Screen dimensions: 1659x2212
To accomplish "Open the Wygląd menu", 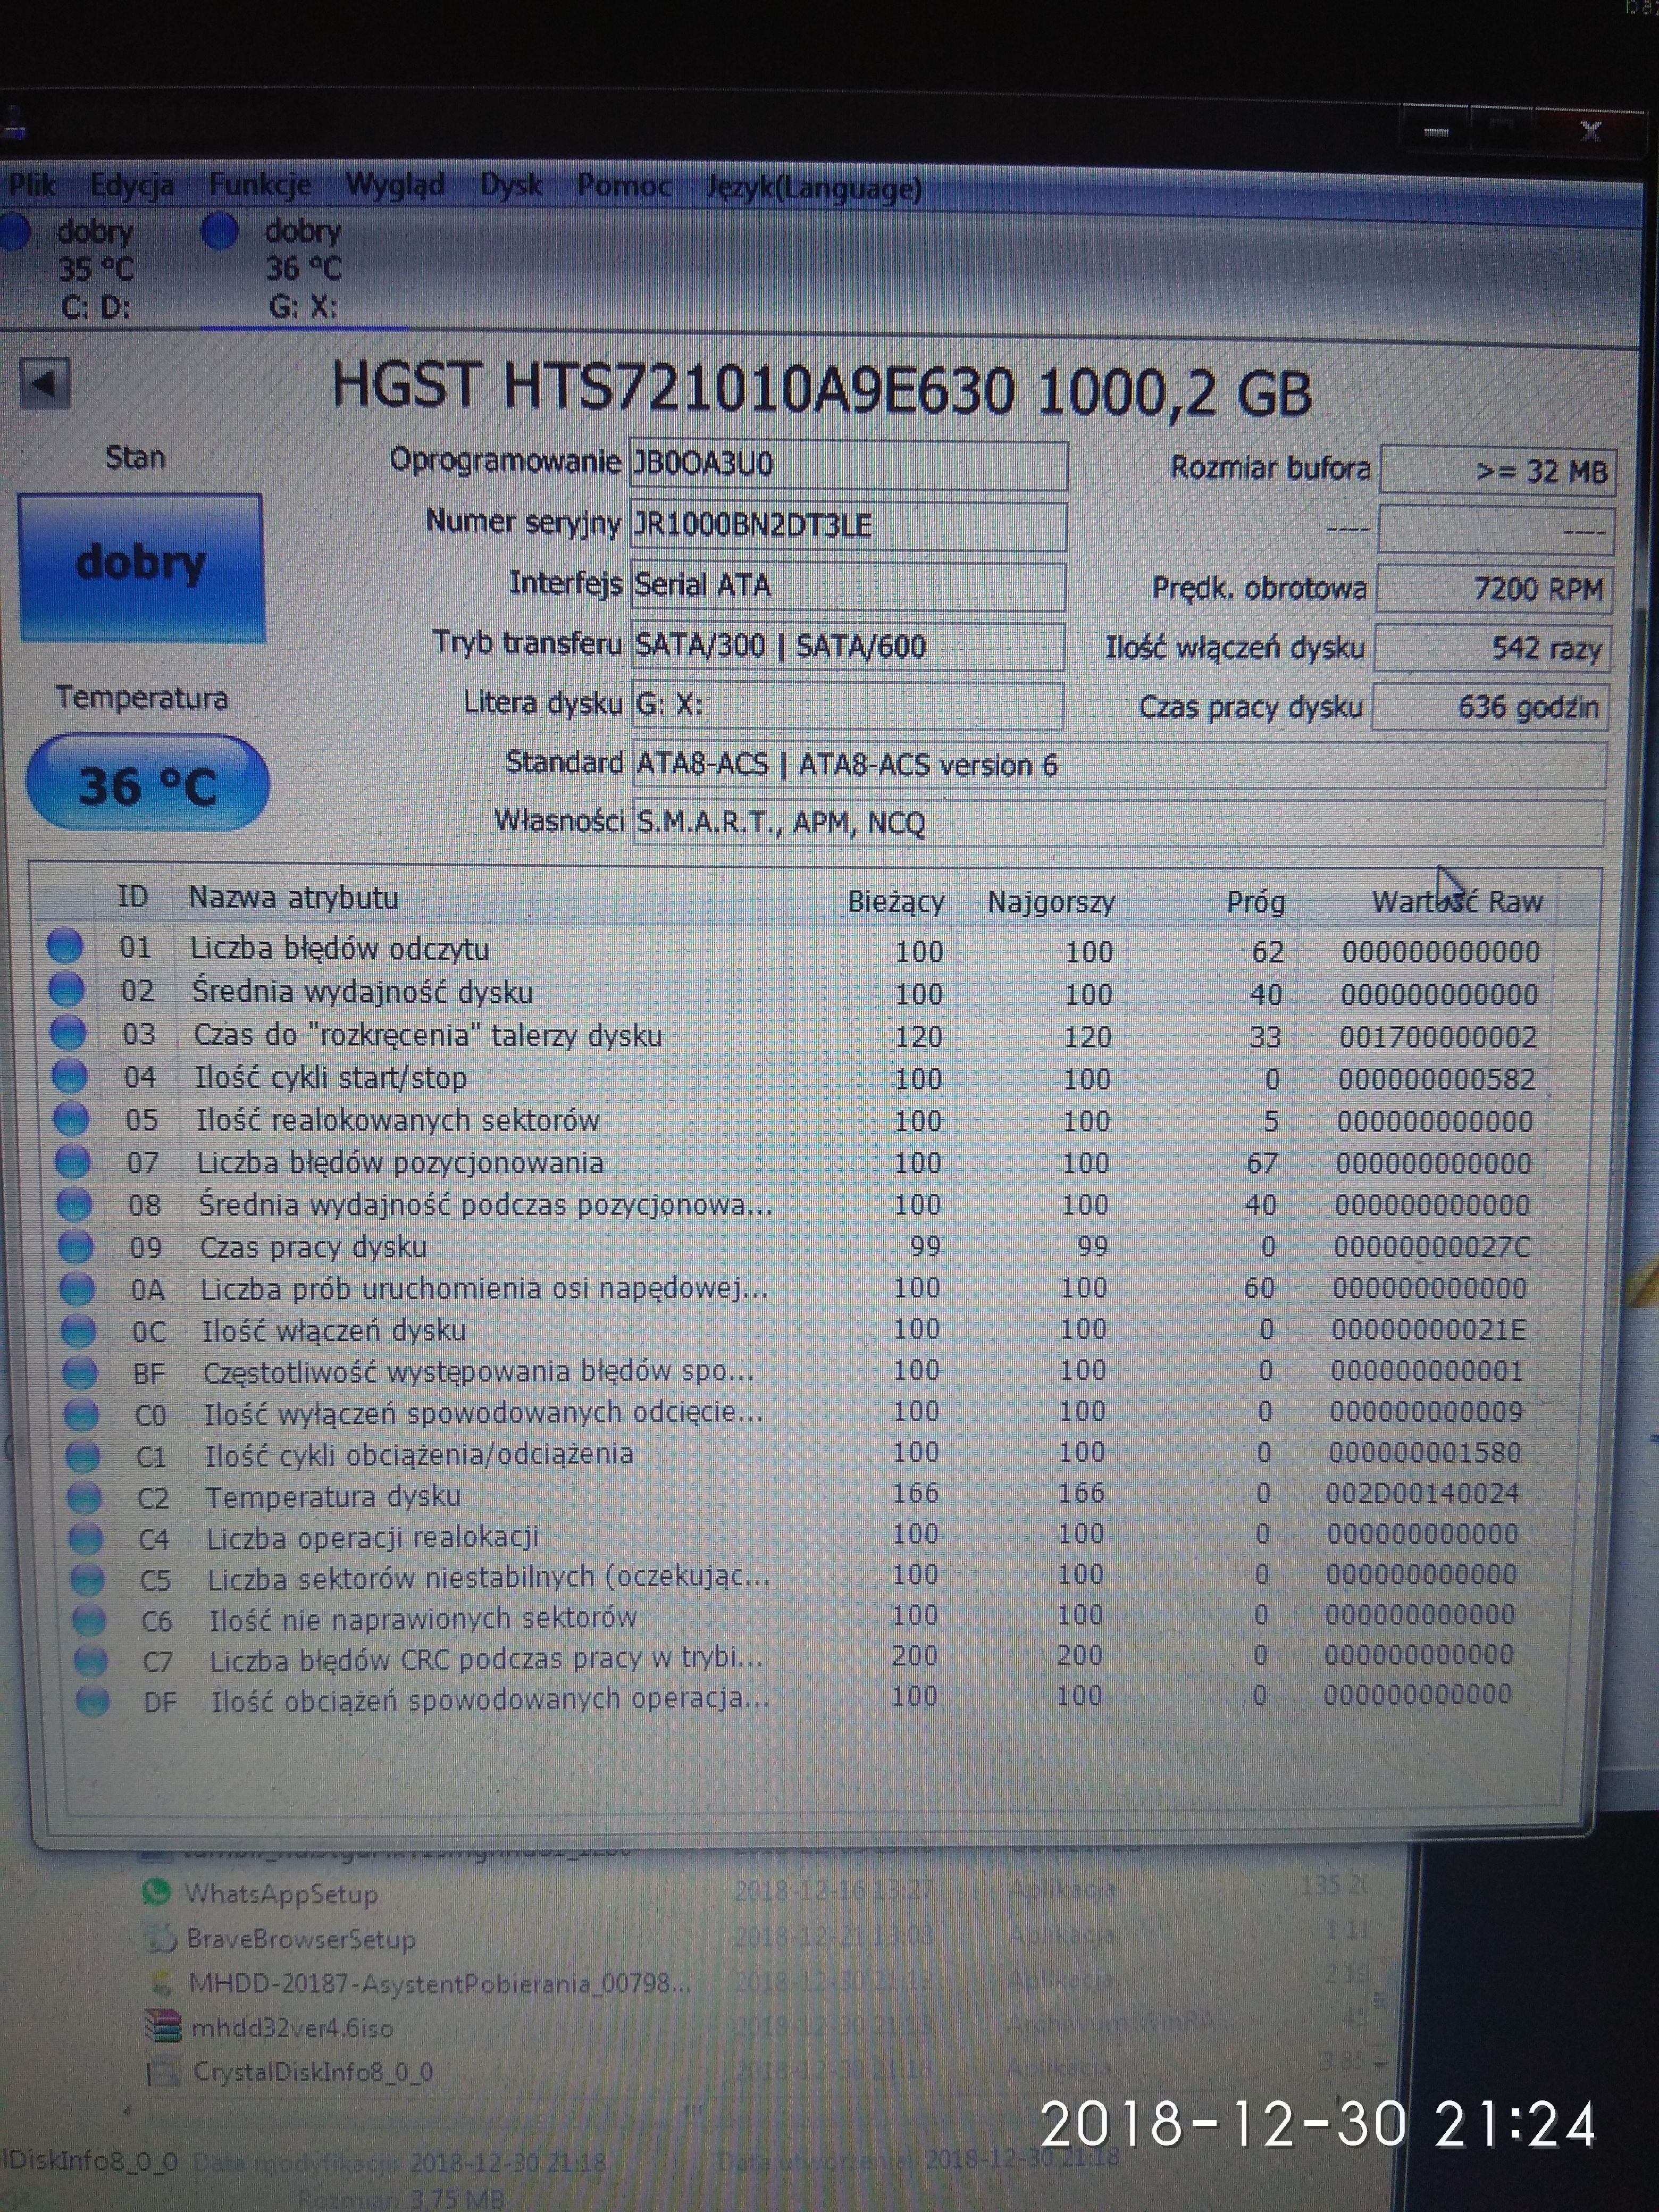I will click(x=394, y=186).
